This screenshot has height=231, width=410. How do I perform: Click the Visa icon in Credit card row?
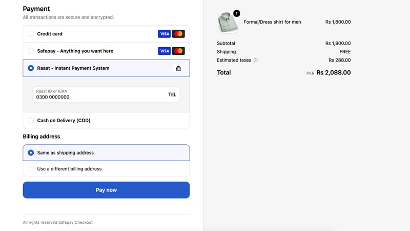pyautogui.click(x=164, y=34)
